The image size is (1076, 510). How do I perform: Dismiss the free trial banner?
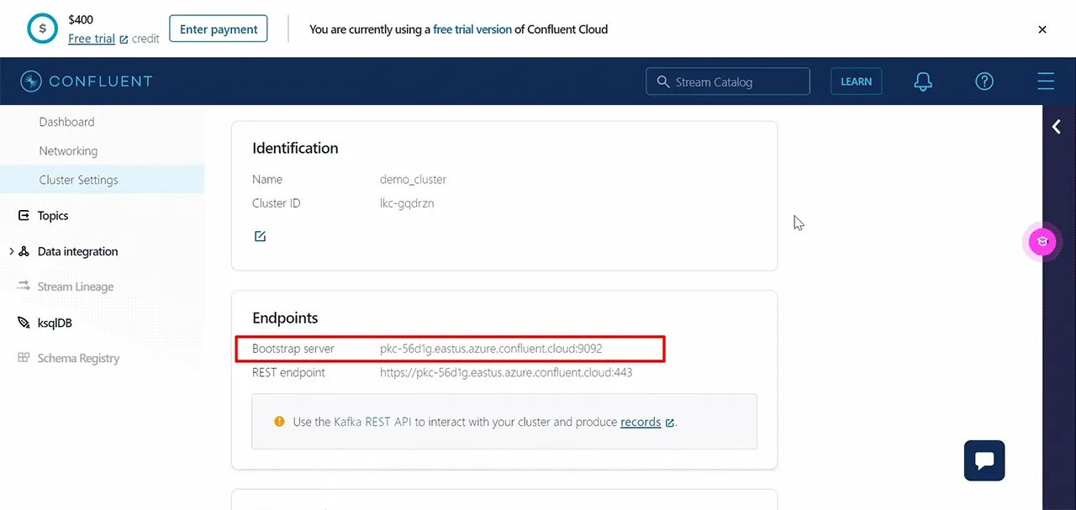click(1042, 29)
